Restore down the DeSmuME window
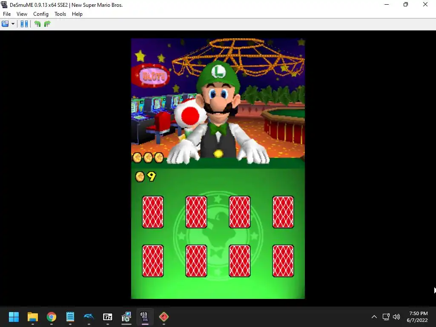 406,5
